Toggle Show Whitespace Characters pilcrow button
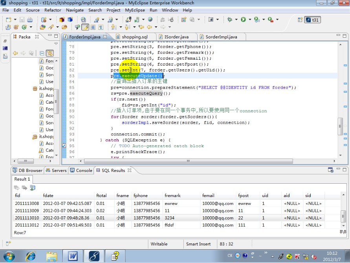350x263 pixels. click(x=101, y=27)
